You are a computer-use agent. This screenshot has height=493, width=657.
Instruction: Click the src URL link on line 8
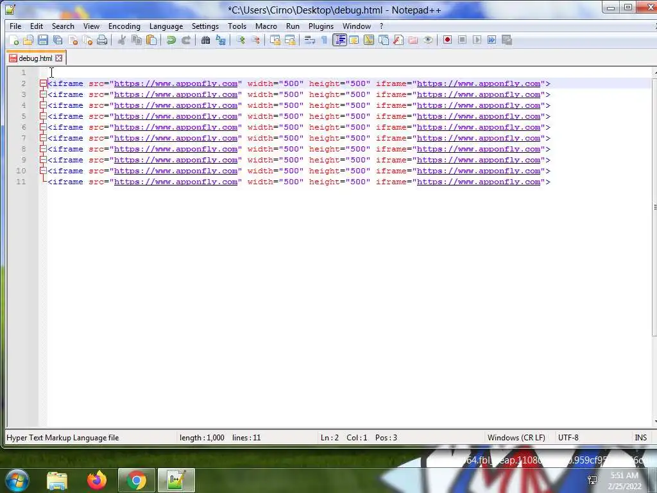pyautogui.click(x=176, y=149)
